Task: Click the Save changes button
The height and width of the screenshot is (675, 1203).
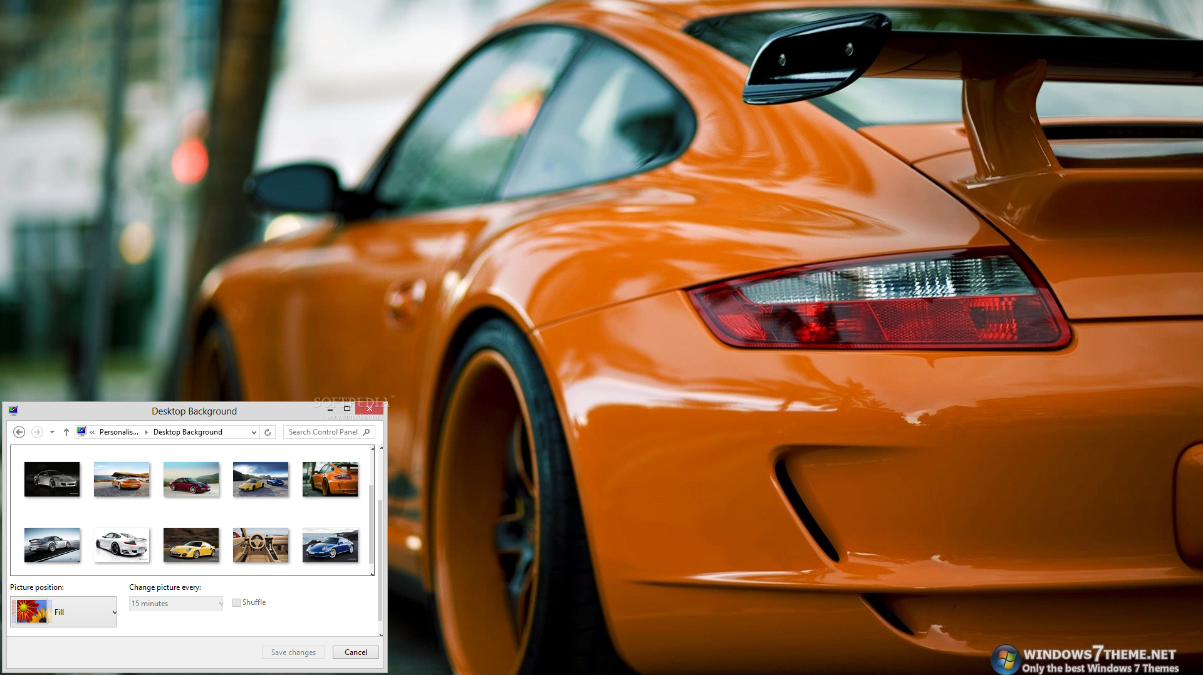Action: 293,652
